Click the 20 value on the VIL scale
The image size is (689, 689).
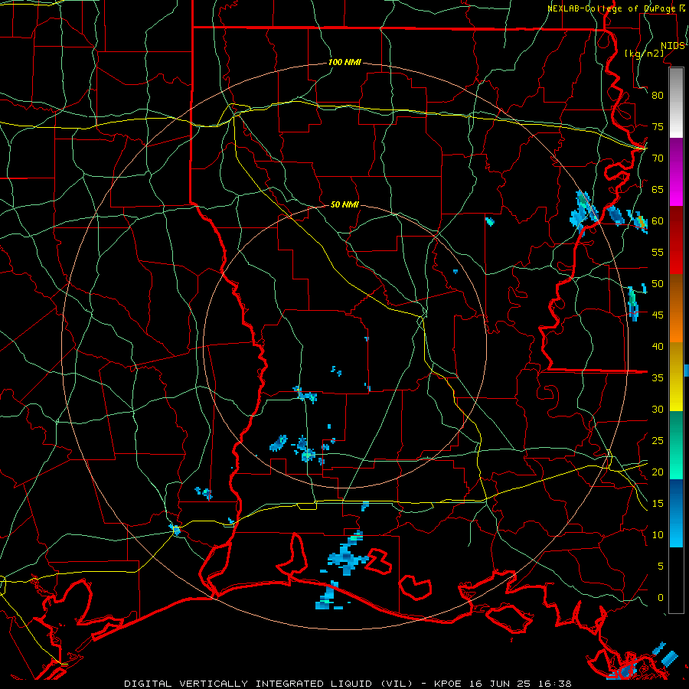coord(658,472)
